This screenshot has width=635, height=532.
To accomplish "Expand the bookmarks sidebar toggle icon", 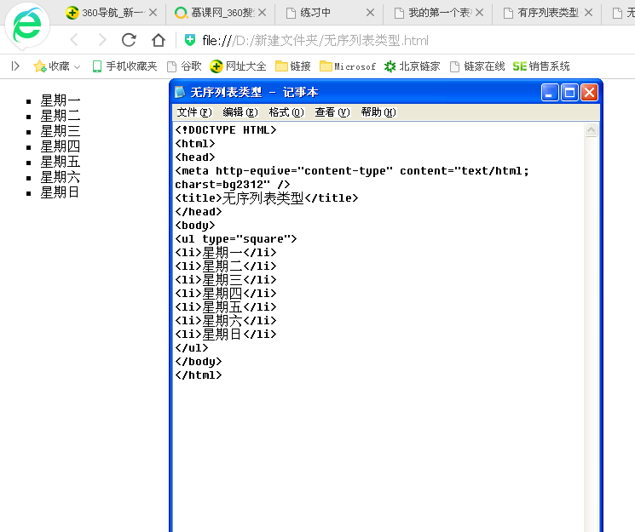I will pyautogui.click(x=15, y=66).
